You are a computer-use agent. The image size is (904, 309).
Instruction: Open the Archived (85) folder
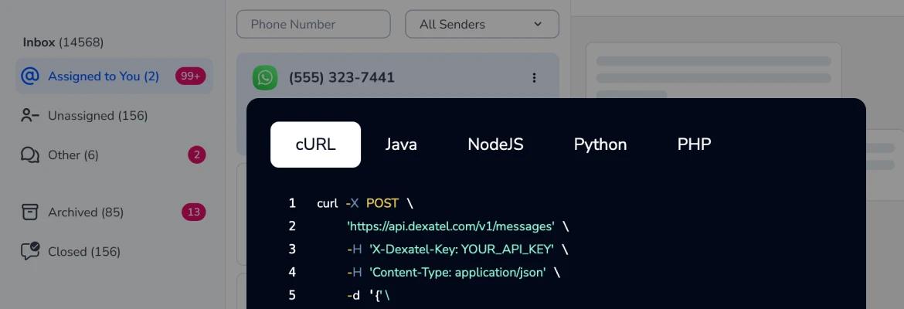[x=85, y=212]
